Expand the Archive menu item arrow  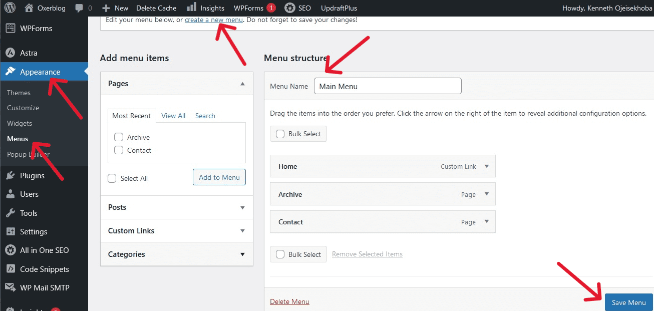(486, 194)
